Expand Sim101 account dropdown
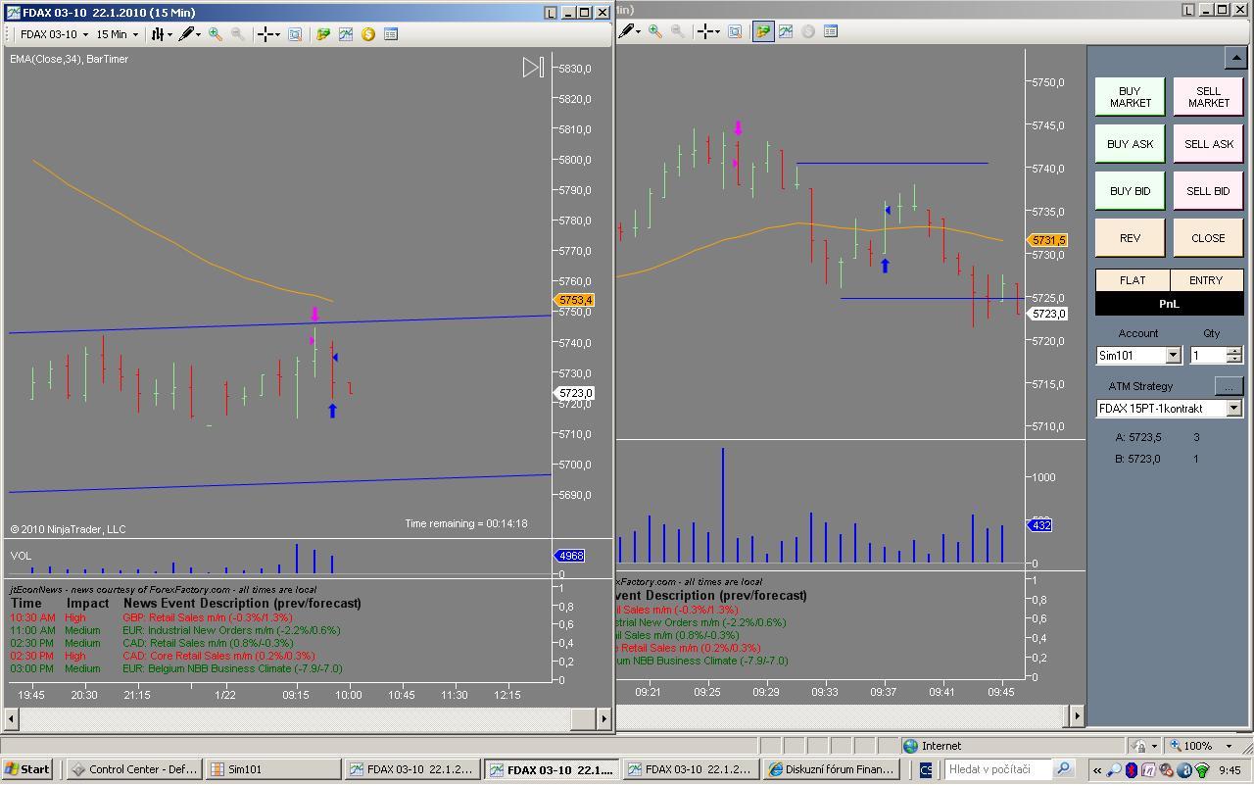This screenshot has width=1254, height=786. coord(1173,355)
